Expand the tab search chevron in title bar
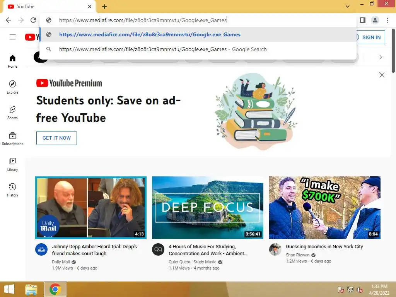Image resolution: width=396 pixels, height=297 pixels. tap(348, 7)
